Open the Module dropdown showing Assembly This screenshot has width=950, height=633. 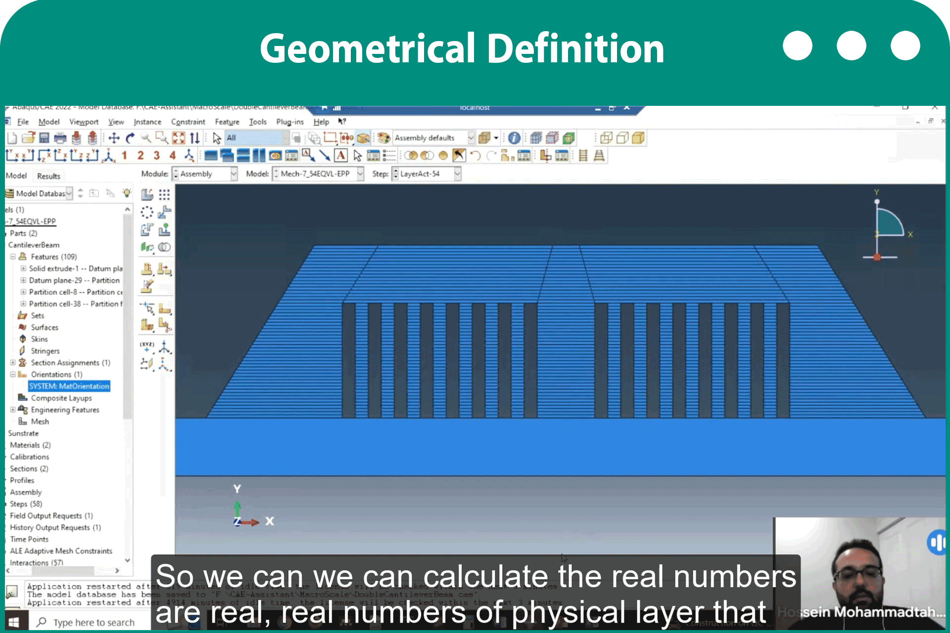pos(205,174)
